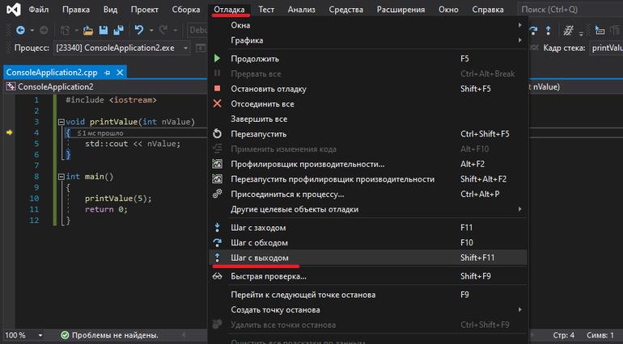The height and width of the screenshot is (344, 623).
Task: Select Продолжить from the debug menu
Action: 368,58
